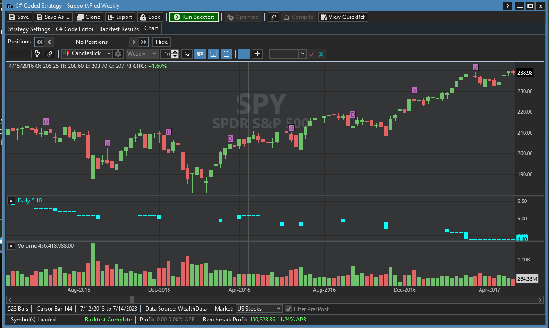
Task: Click the horizontal scrollbar thumb
Action: 132,300
